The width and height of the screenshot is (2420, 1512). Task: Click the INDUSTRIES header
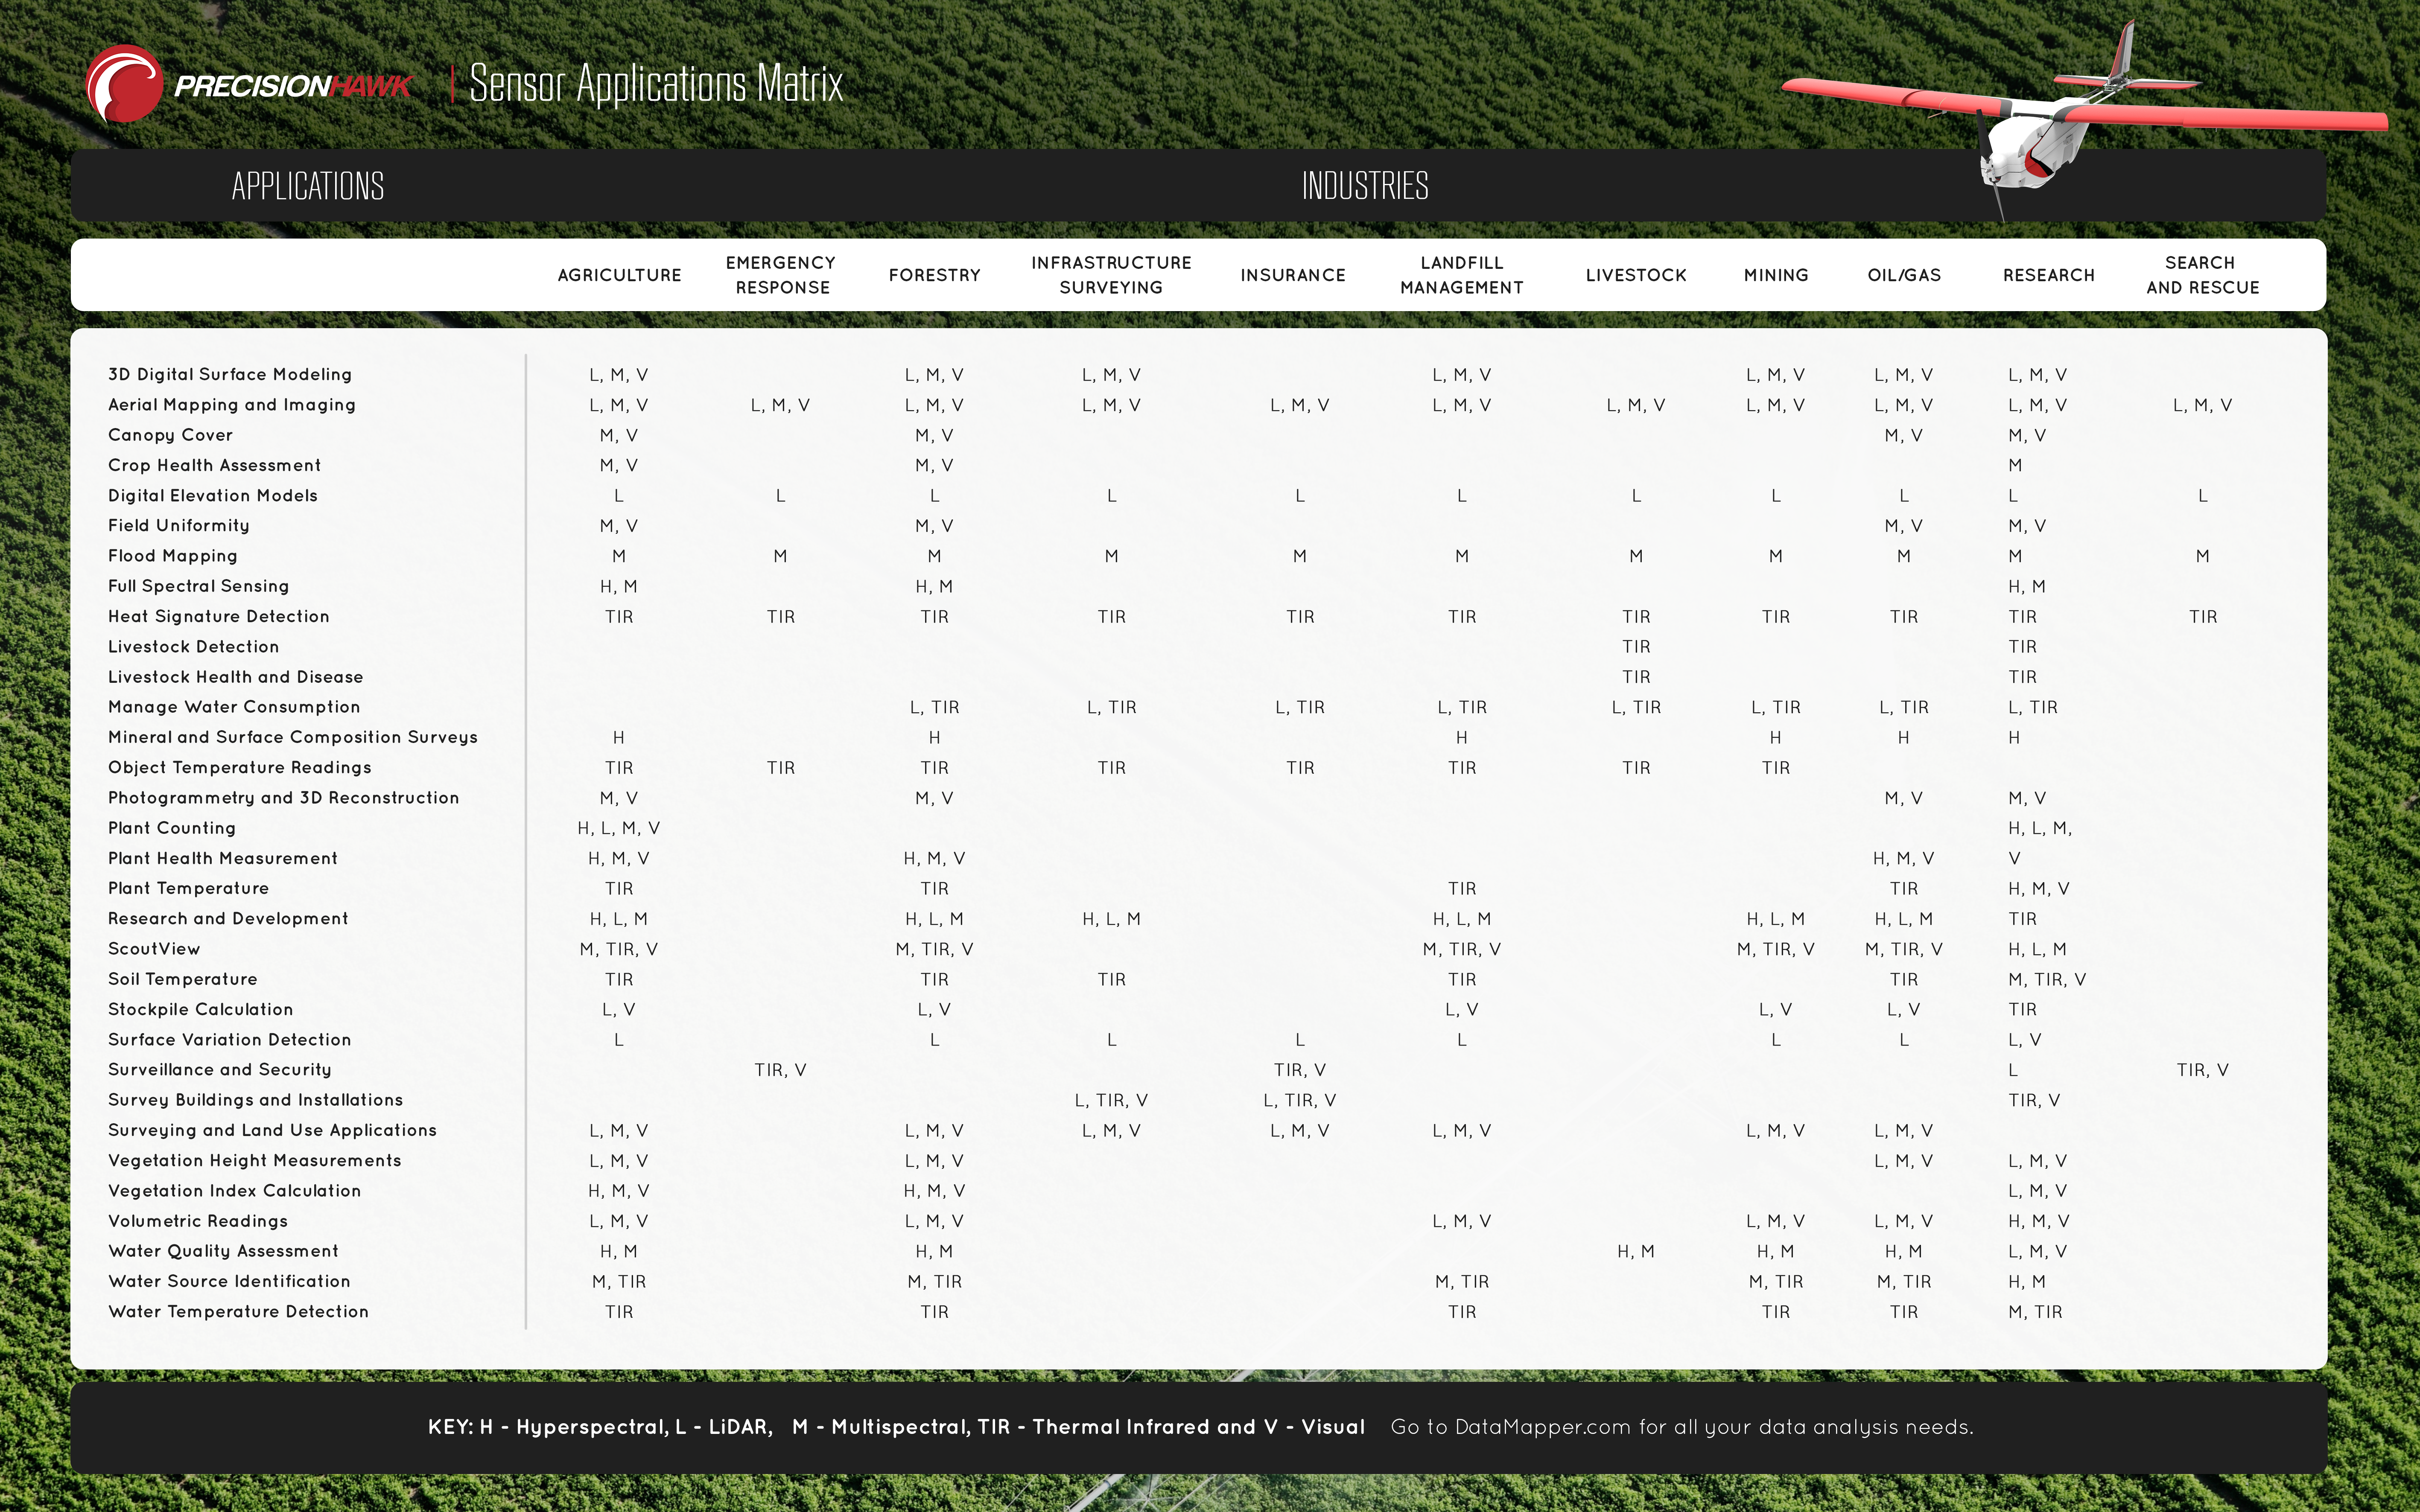click(x=1365, y=186)
